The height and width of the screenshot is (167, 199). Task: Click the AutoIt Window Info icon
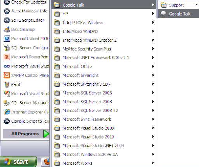tap(7, 11)
